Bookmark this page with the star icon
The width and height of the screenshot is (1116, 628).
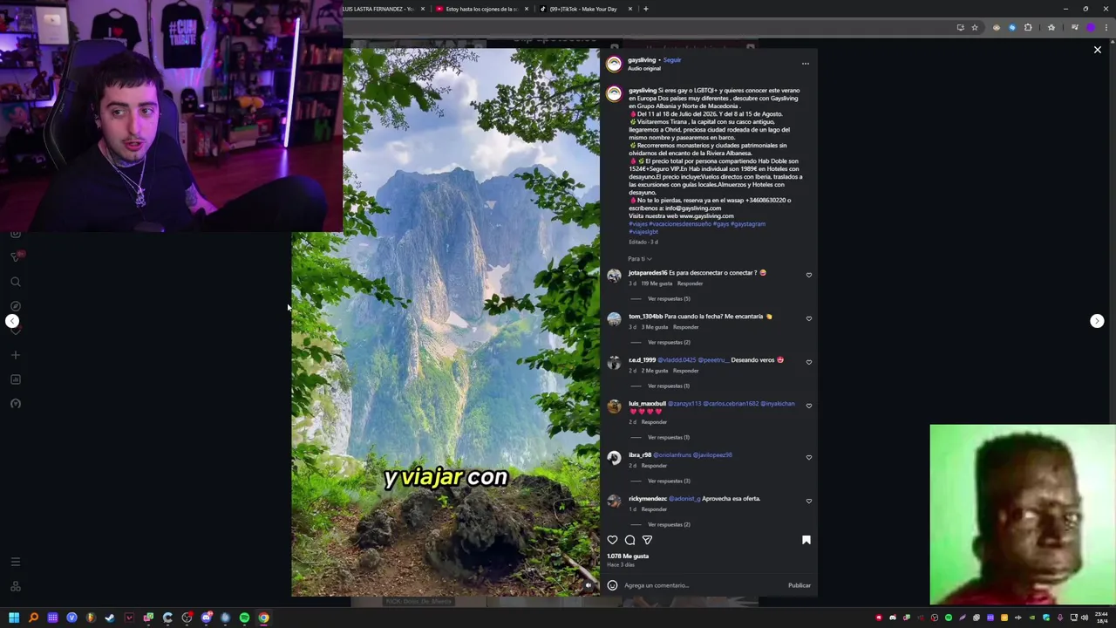975,27
